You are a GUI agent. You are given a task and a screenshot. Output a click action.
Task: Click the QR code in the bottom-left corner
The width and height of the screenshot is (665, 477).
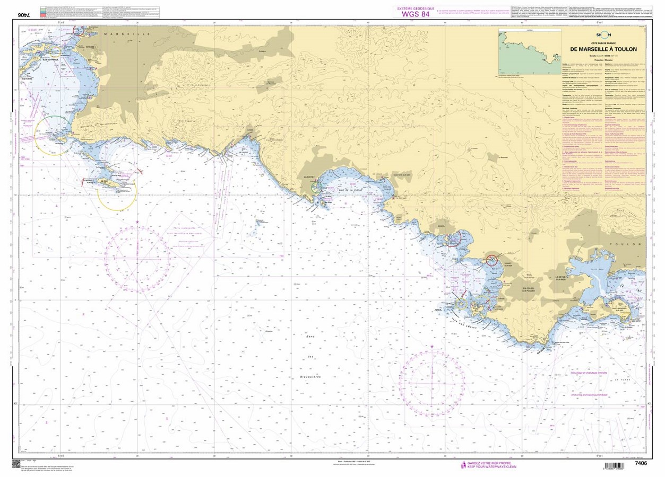(16, 464)
